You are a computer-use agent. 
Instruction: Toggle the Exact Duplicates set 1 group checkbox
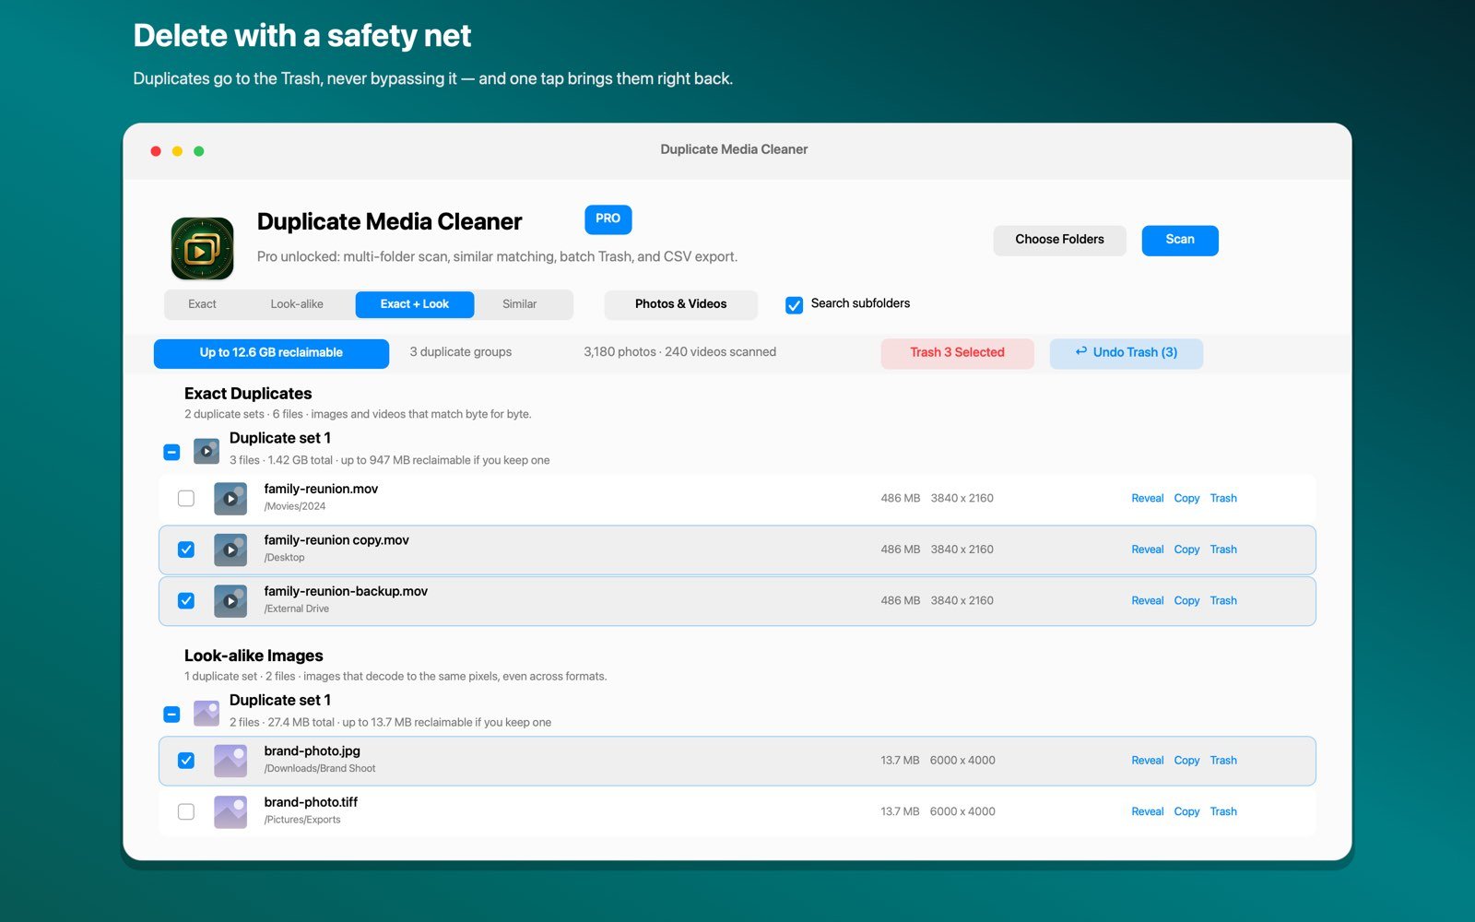[171, 452]
